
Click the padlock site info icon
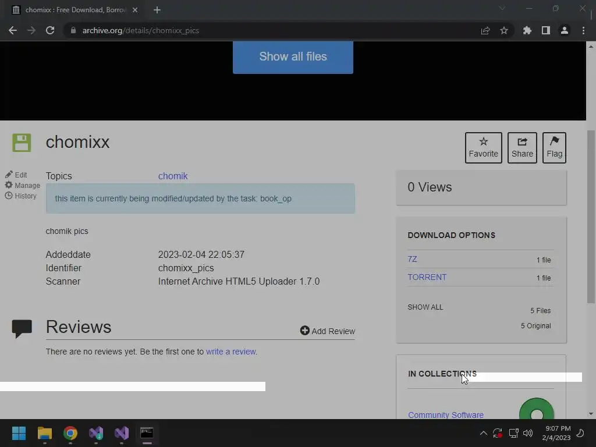click(x=73, y=30)
